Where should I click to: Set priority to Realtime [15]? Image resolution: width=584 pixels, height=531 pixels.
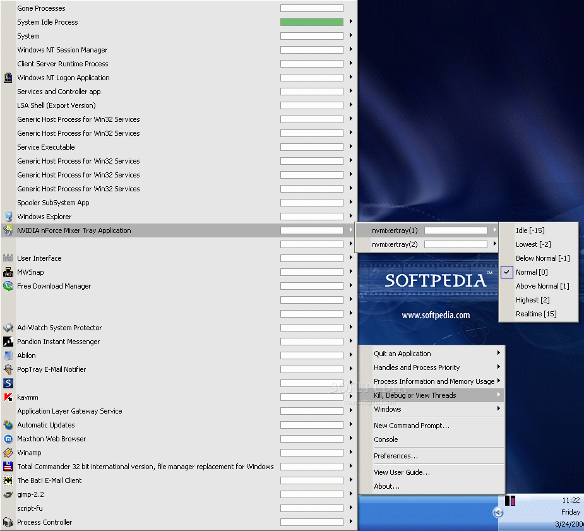[539, 314]
